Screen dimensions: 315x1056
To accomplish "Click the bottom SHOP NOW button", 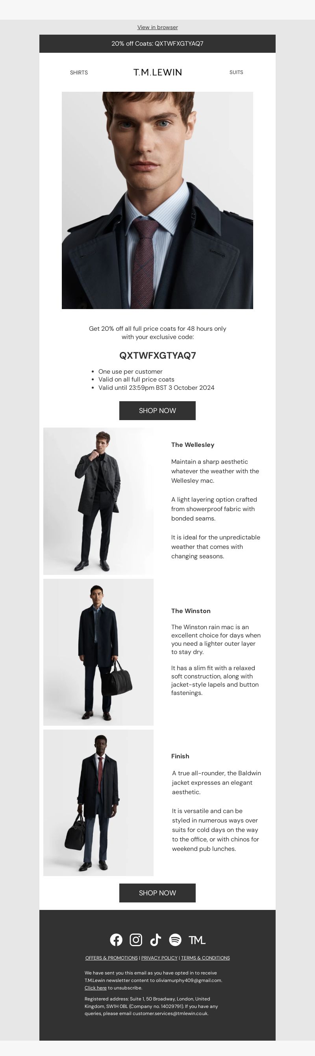I will [x=157, y=893].
